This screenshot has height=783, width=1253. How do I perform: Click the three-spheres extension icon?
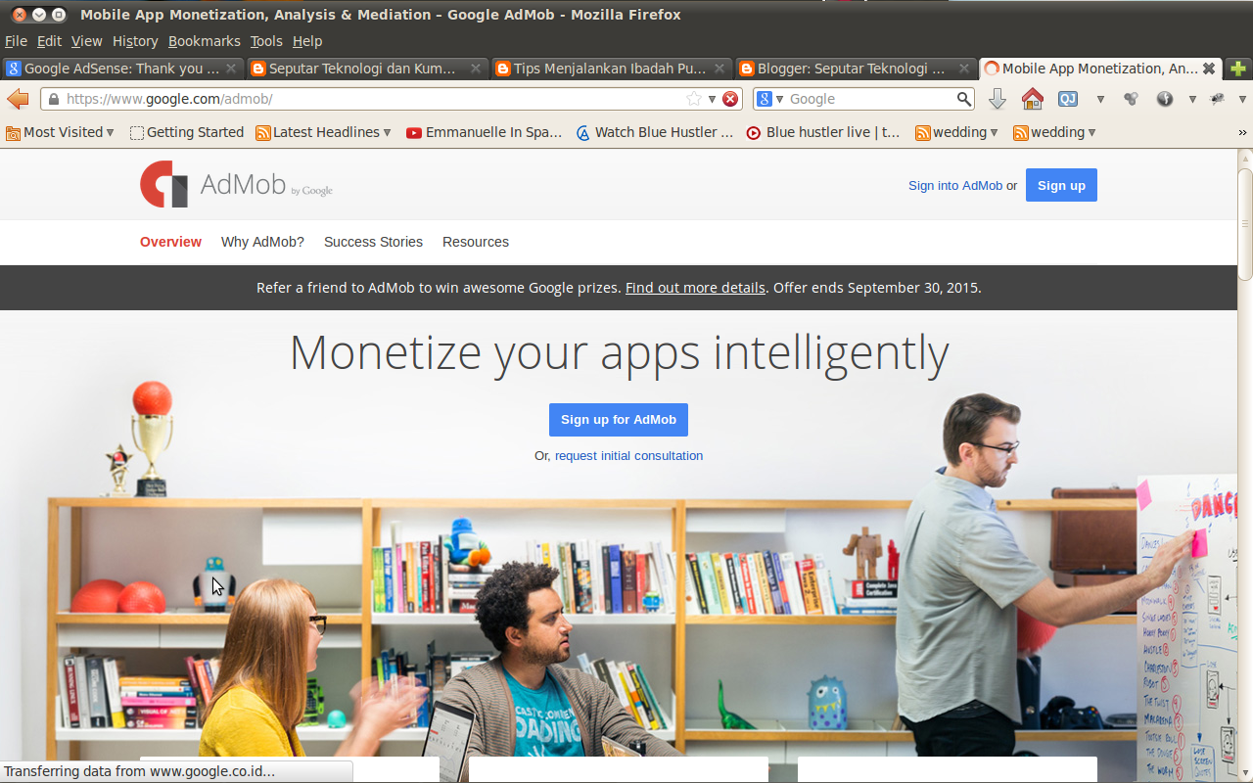(1131, 99)
